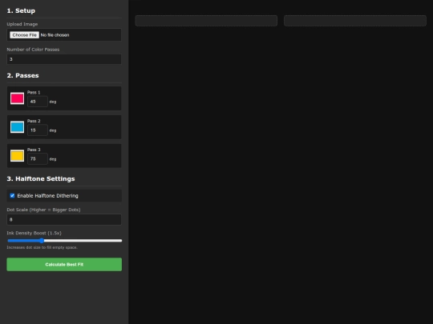
Task: Click the 'Enable Halftone Dithering' label text
Action: pos(48,196)
